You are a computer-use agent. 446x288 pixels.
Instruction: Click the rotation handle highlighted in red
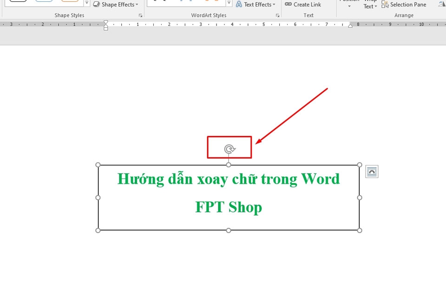tap(229, 148)
